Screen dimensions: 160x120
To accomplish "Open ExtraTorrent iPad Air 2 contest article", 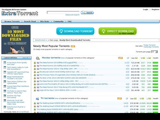I will point(16,108).
